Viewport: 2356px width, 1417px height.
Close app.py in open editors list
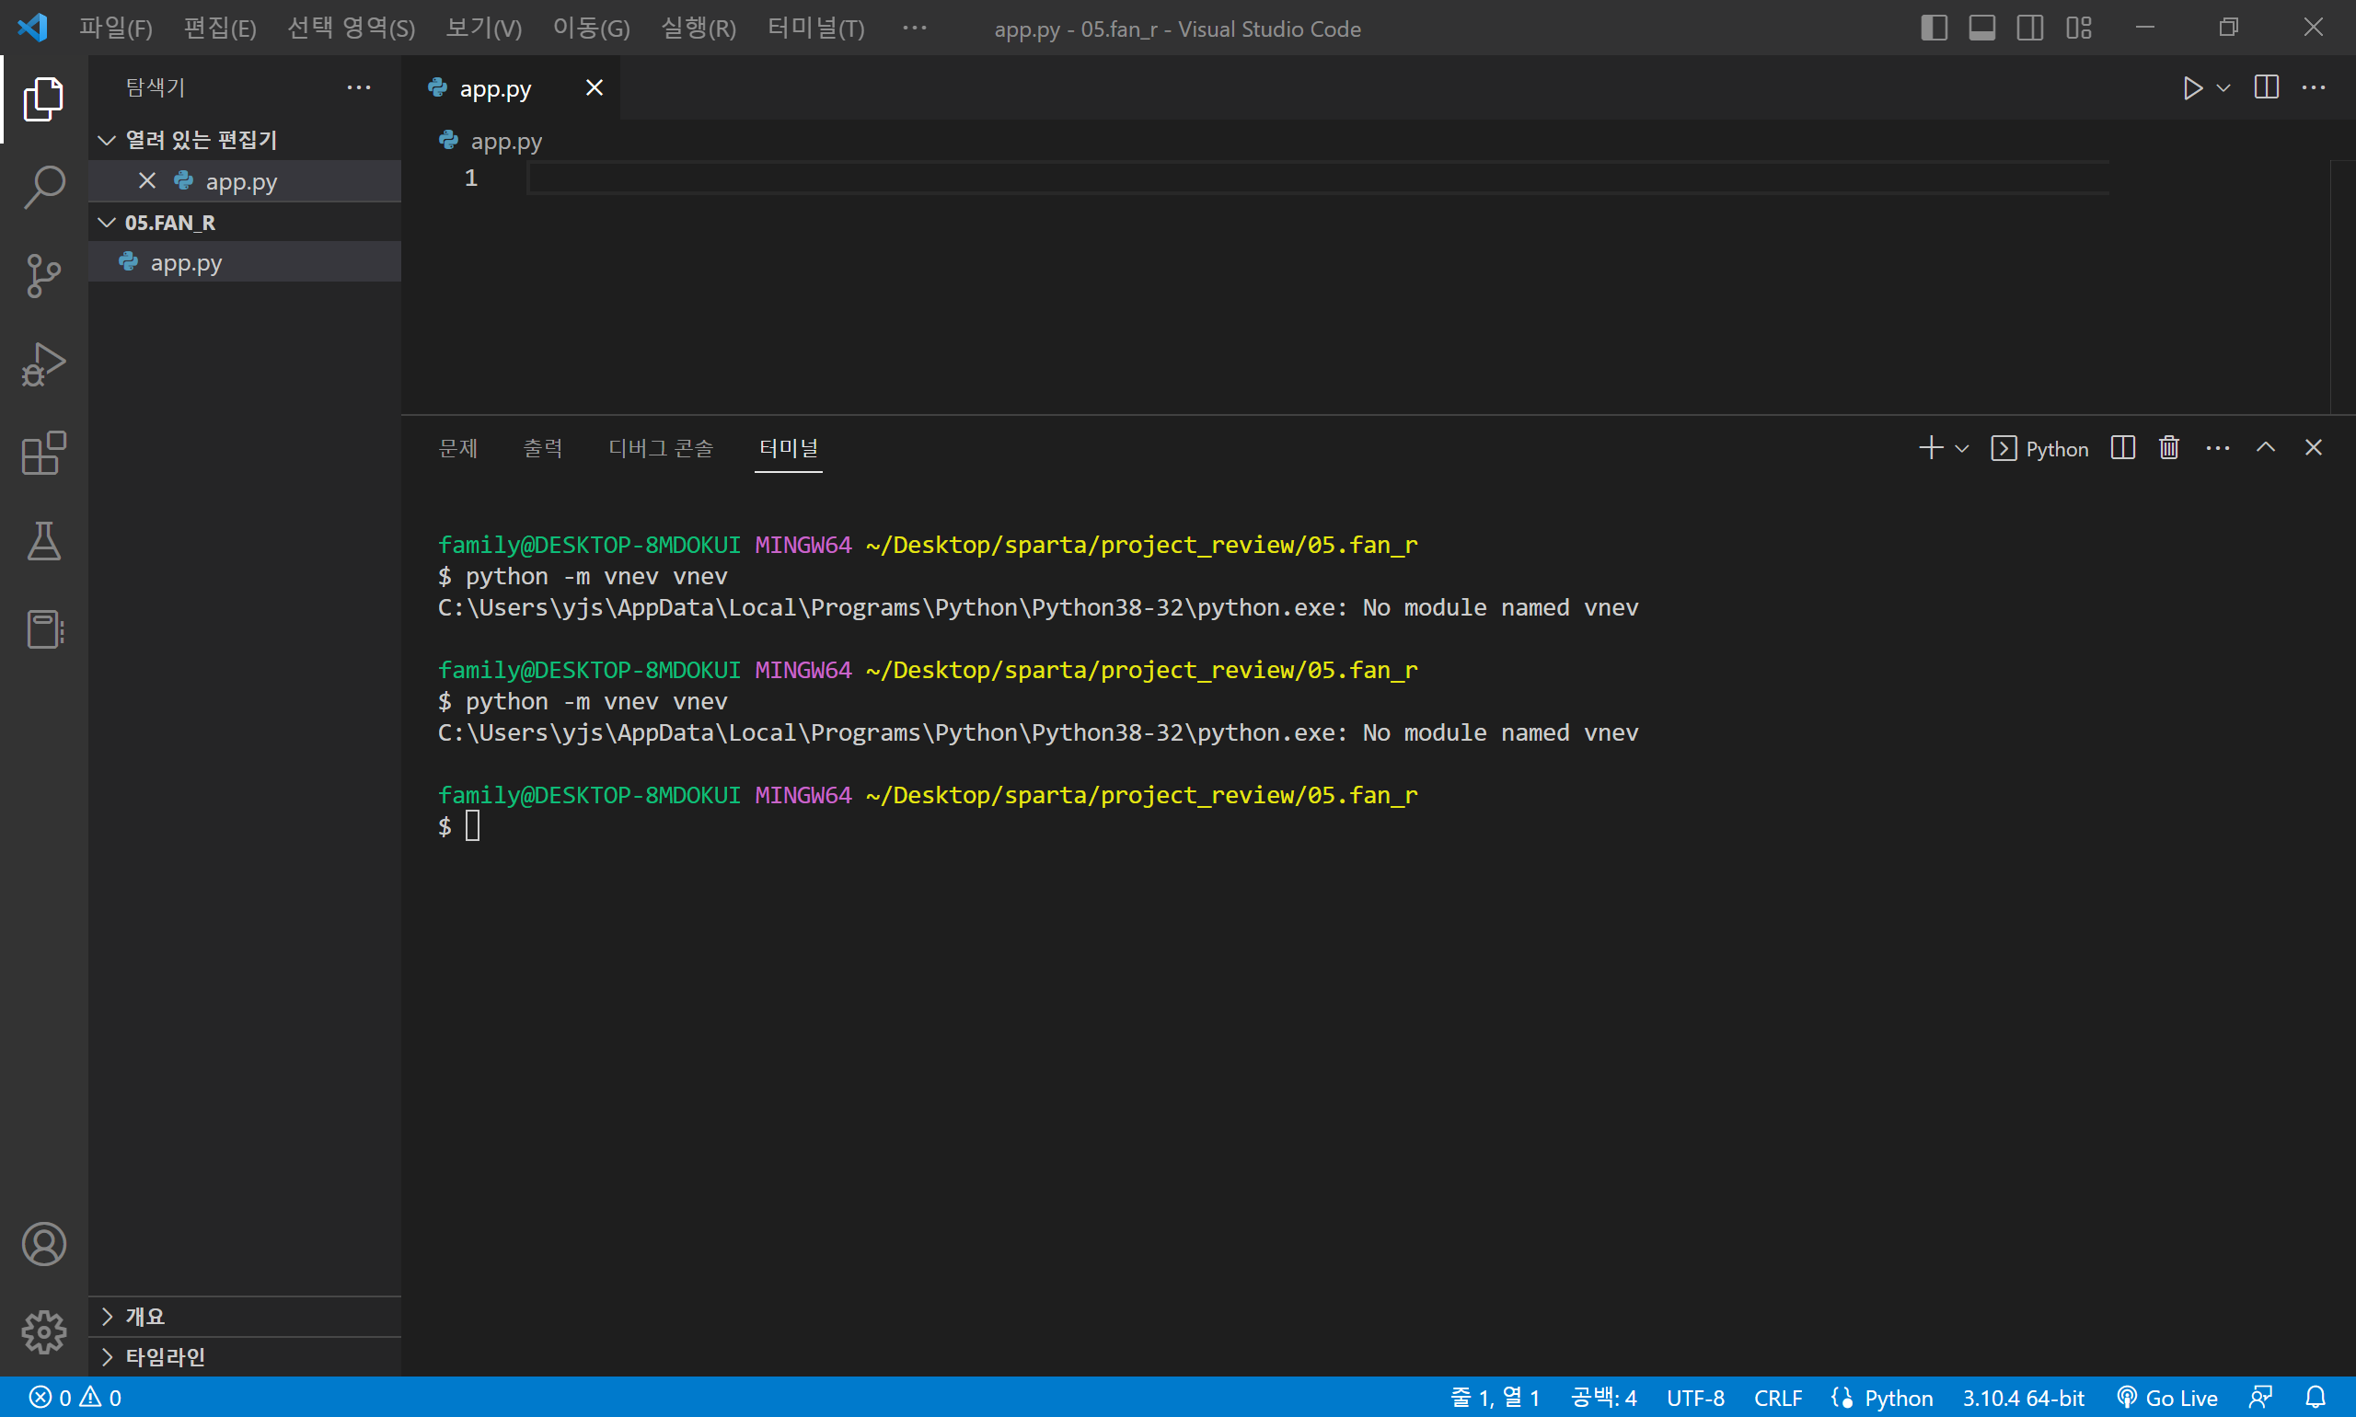(x=147, y=180)
